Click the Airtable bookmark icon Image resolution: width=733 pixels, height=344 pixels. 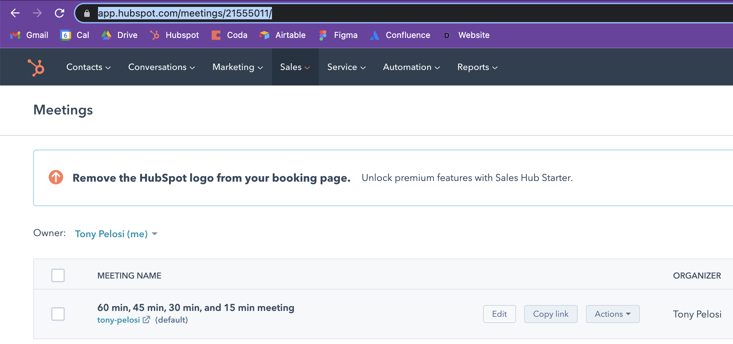pyautogui.click(x=264, y=35)
